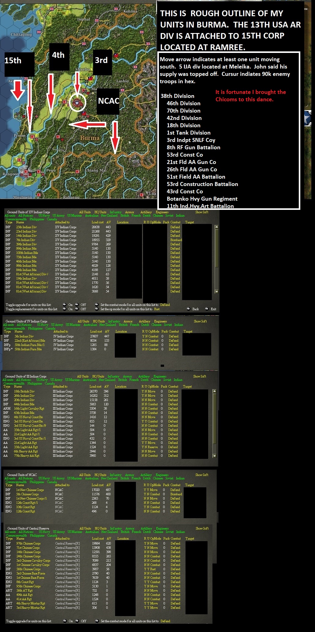Click Exit in XV Indian Corps panel
The image size is (315, 632).
pos(213,309)
